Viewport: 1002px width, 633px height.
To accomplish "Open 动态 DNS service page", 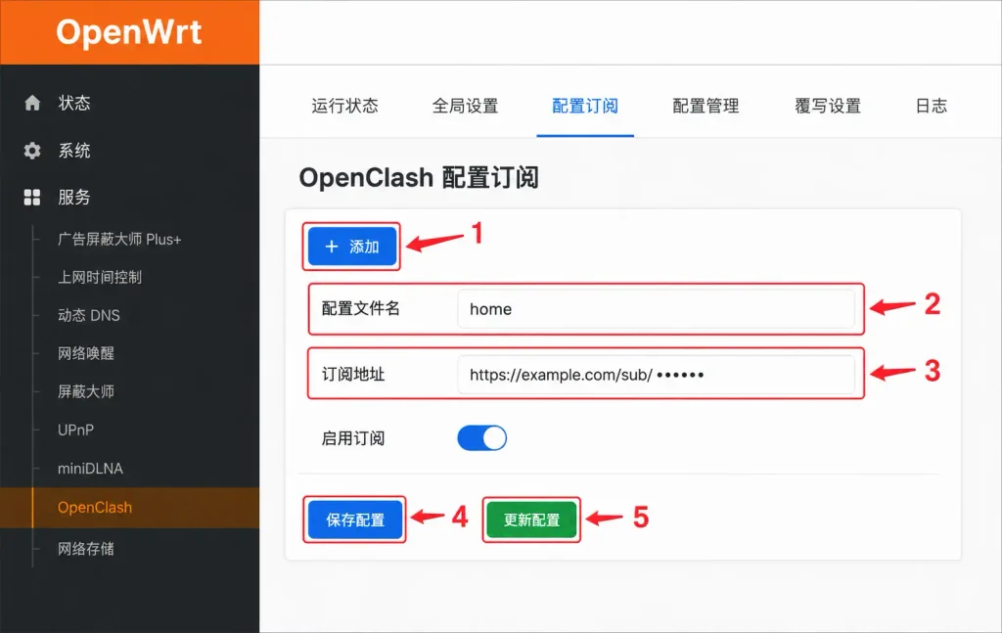I will pyautogui.click(x=89, y=316).
